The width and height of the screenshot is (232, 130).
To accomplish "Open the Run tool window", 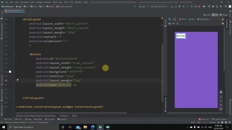I will pyautogui.click(x=8, y=119).
